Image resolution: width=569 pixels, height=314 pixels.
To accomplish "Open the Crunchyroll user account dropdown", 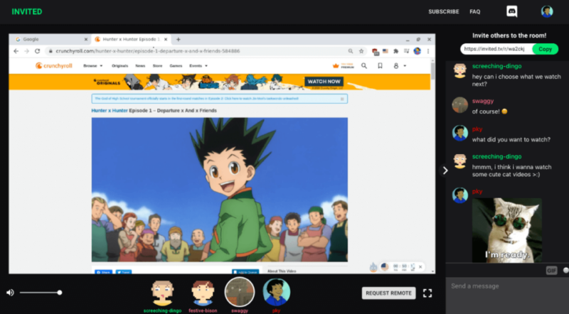I will (399, 65).
